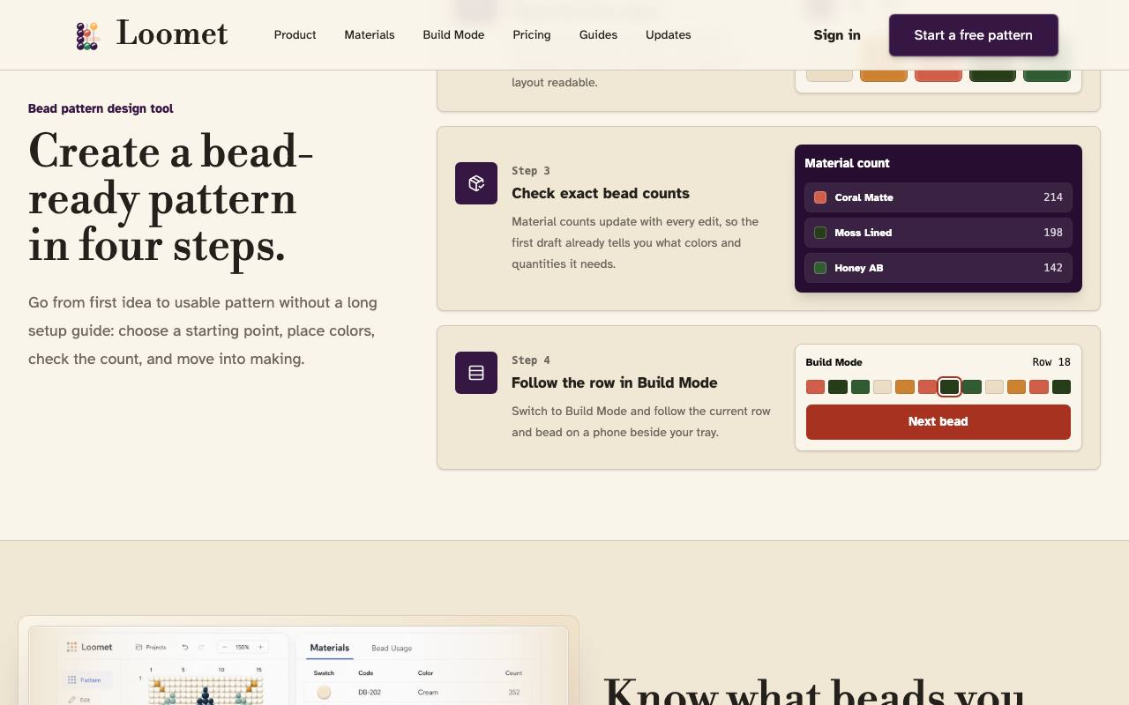Click the Coral Matte color swatch
The width and height of the screenshot is (1129, 705).
[820, 197]
